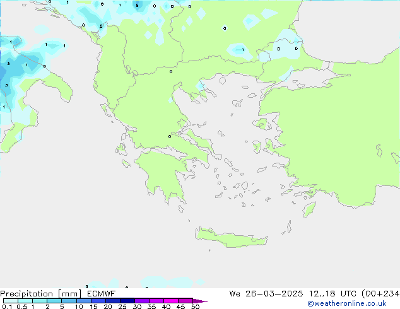Screen dimensions: 400x309
Task: Select the legend swatch between 45 and 50
Action: pos(185,301)
